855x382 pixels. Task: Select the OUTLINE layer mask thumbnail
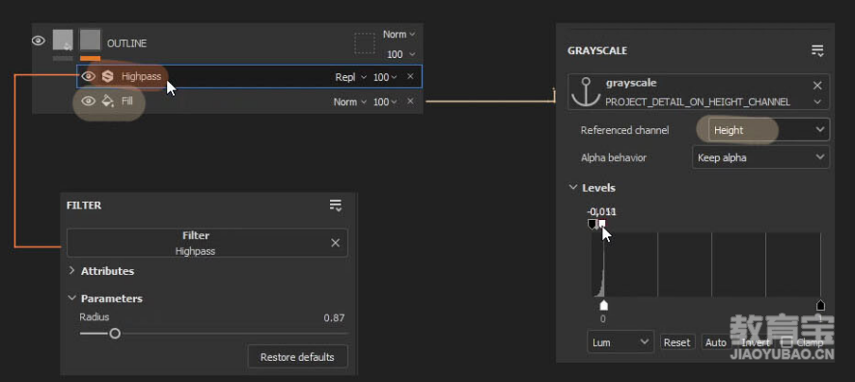point(90,41)
